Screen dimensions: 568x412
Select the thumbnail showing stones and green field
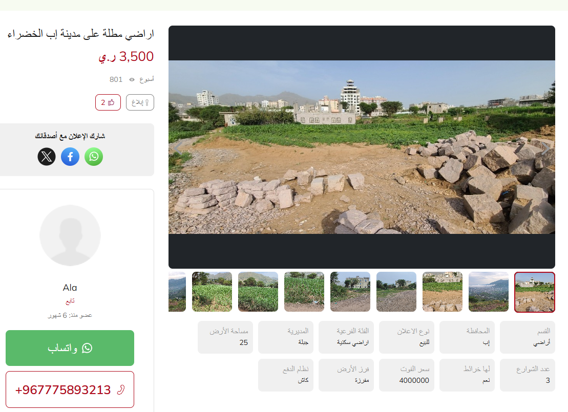[443, 292]
